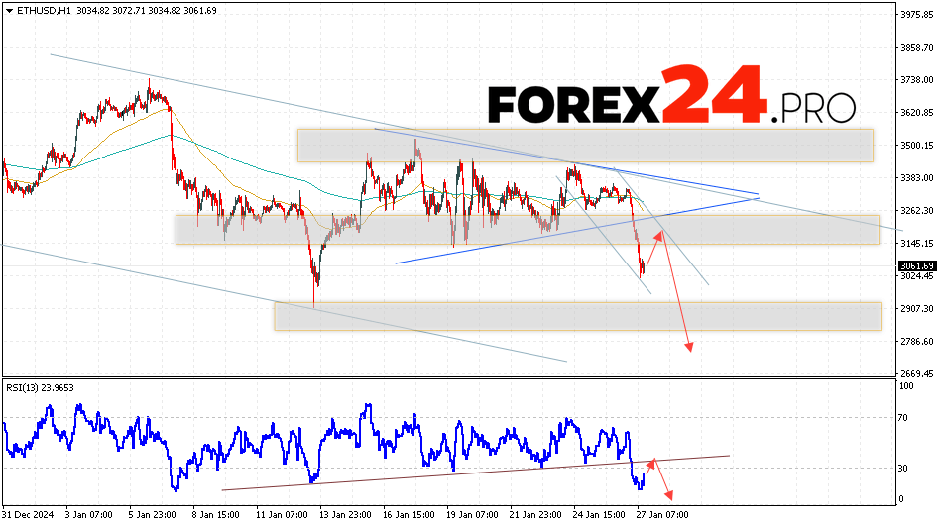The image size is (941, 526).
Task: Click the current price tag 3061.69
Action: pyautogui.click(x=918, y=265)
